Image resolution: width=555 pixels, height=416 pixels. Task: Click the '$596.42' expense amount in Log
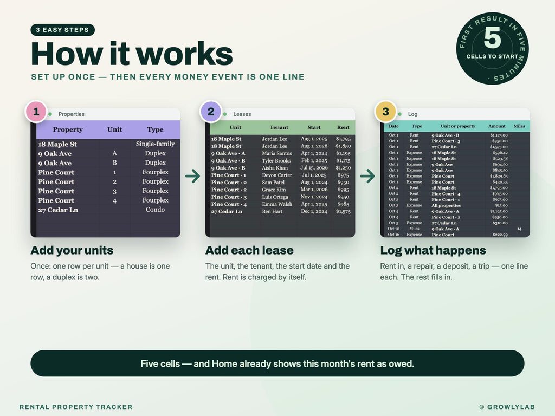click(500, 153)
